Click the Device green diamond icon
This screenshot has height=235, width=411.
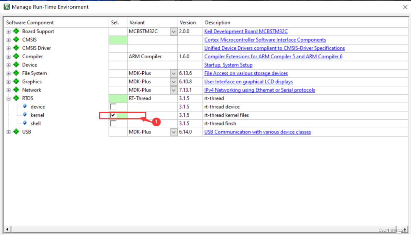[x=16, y=64]
